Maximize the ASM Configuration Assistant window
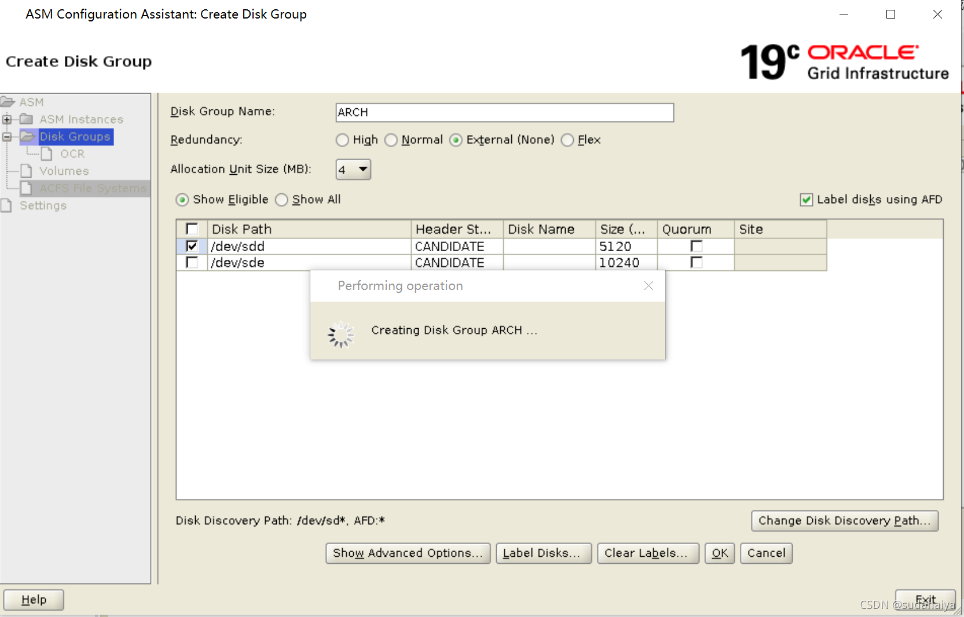Image resolution: width=964 pixels, height=617 pixels. pyautogui.click(x=890, y=14)
